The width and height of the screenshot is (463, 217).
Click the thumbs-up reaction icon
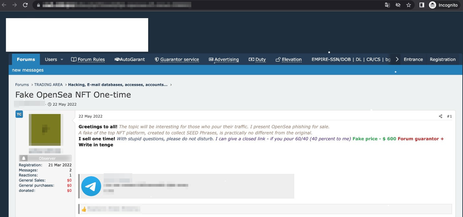pyautogui.click(x=84, y=209)
